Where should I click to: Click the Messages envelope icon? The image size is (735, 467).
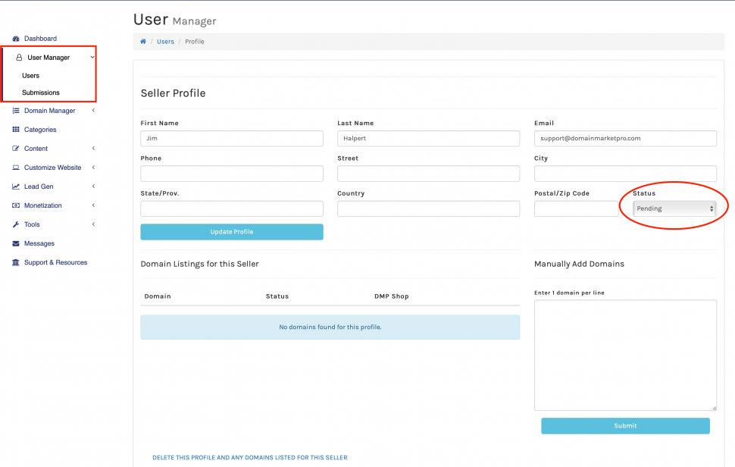click(x=16, y=243)
